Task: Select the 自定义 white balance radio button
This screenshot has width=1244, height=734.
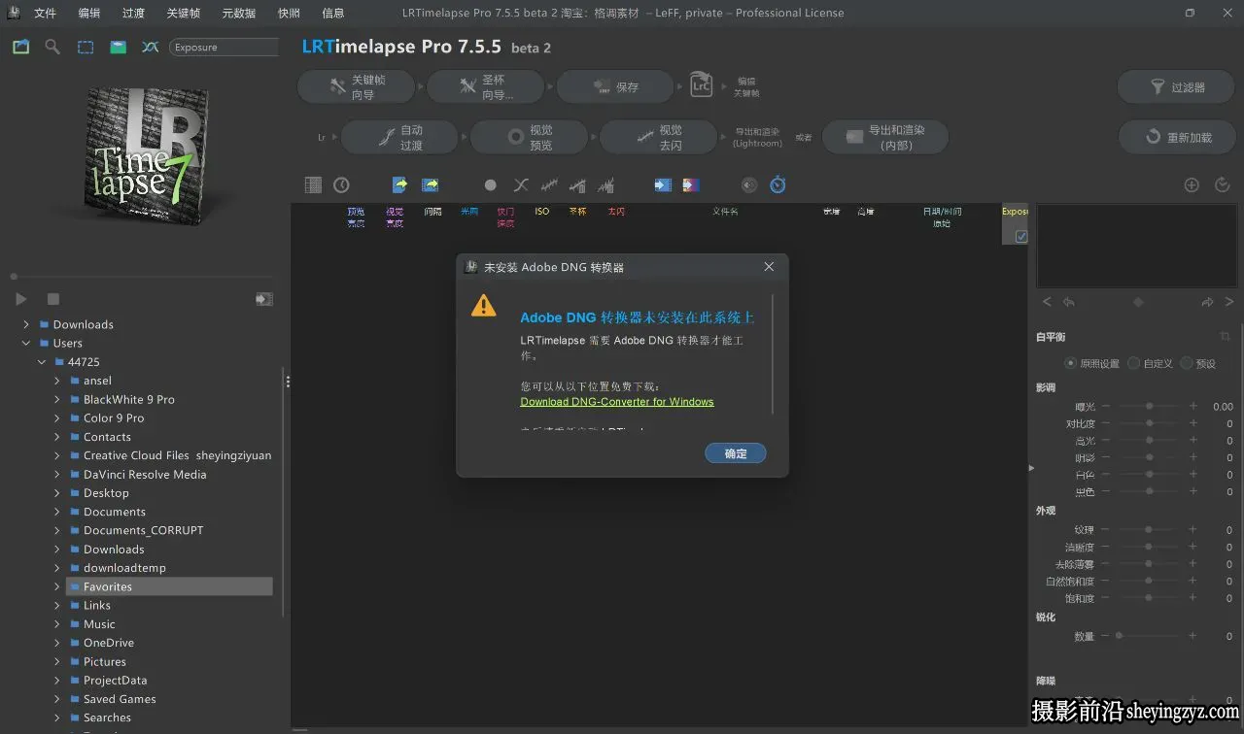Action: click(1133, 363)
